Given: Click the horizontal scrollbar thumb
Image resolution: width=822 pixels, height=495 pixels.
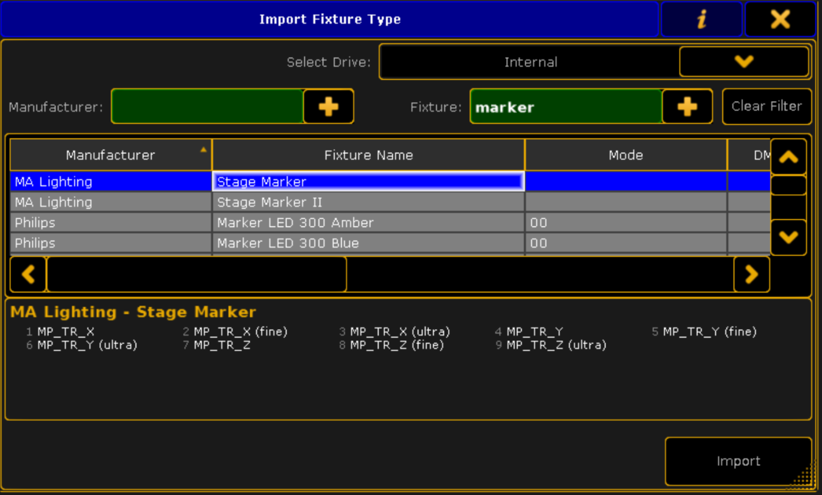Looking at the screenshot, I should coord(197,274).
